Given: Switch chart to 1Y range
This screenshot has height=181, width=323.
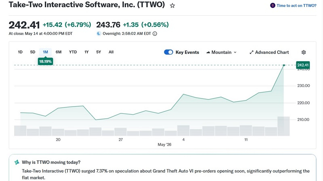Looking at the screenshot, I should (86, 52).
